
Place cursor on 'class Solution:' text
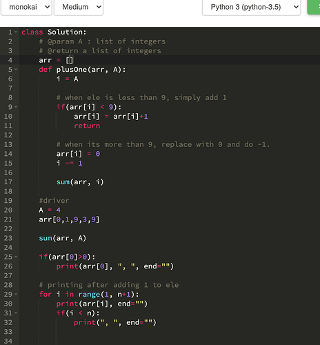point(54,32)
